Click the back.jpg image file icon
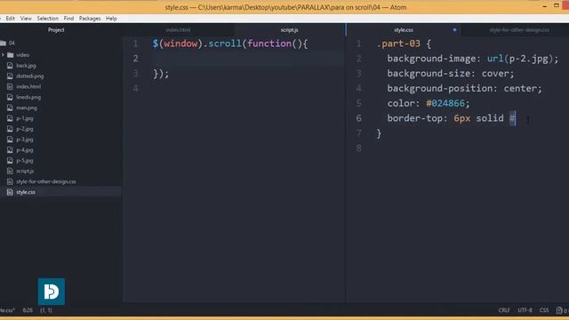This screenshot has width=569, height=320. (x=10, y=65)
